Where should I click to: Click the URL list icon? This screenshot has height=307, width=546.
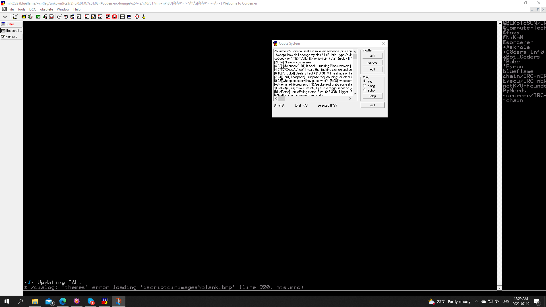click(115, 17)
